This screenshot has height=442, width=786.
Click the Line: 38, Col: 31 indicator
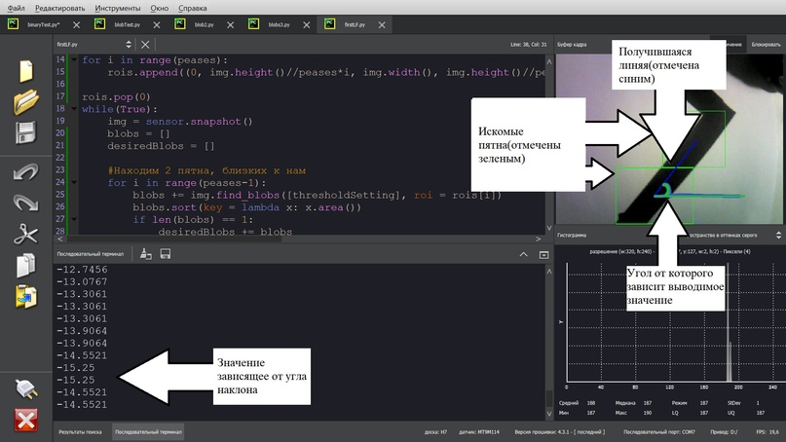tap(528, 45)
